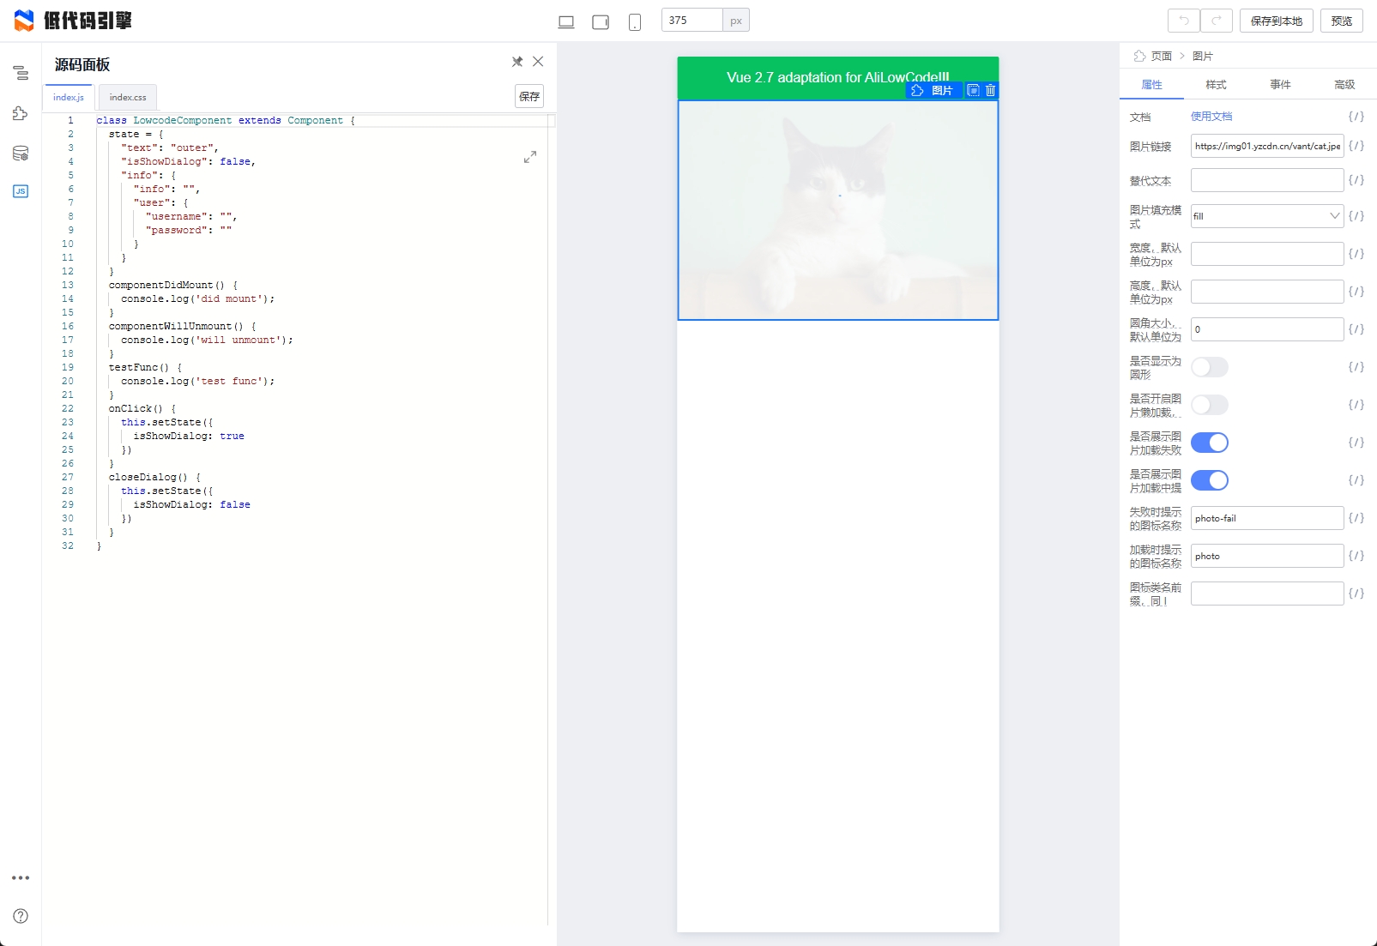Open the outline tree panel icon
This screenshot has width=1377, height=946.
coord(21,73)
